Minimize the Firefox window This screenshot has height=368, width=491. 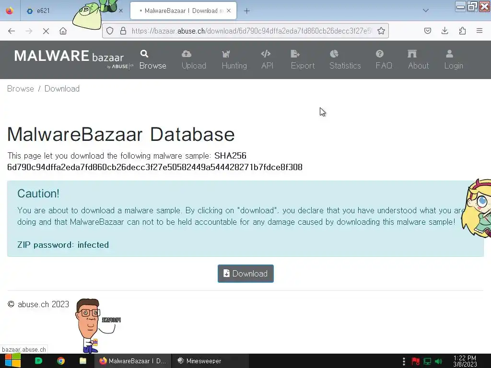click(460, 6)
